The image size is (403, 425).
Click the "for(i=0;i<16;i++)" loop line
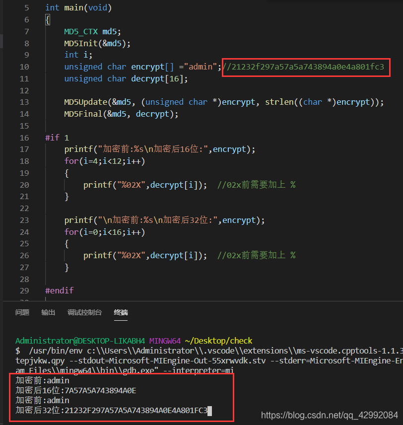pyautogui.click(x=105, y=232)
